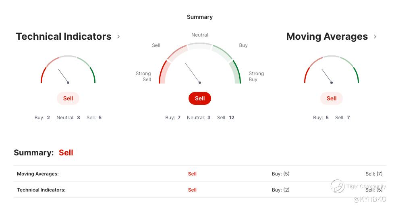Click the Tiger Community watermark logo
The height and width of the screenshot is (208, 394).
(x=337, y=186)
